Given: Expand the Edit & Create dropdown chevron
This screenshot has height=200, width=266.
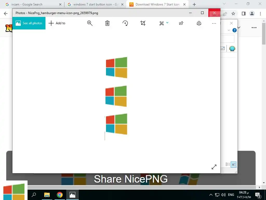Looking at the screenshot, I should [x=167, y=23].
